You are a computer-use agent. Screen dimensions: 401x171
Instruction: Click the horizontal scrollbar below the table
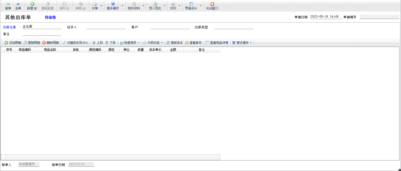110,157
